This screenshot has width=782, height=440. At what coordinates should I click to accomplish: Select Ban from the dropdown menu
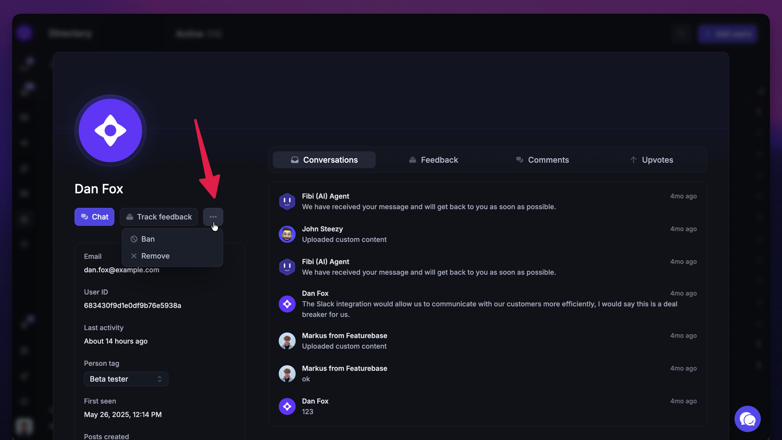148,239
